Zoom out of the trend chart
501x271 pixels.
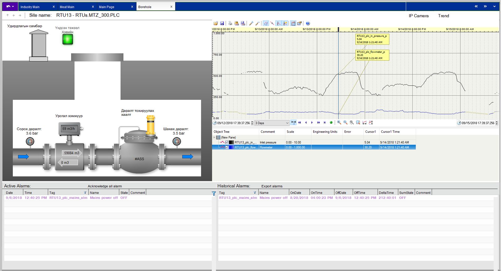(345, 123)
